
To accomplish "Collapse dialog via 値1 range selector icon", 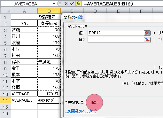I will click(x=147, y=33).
